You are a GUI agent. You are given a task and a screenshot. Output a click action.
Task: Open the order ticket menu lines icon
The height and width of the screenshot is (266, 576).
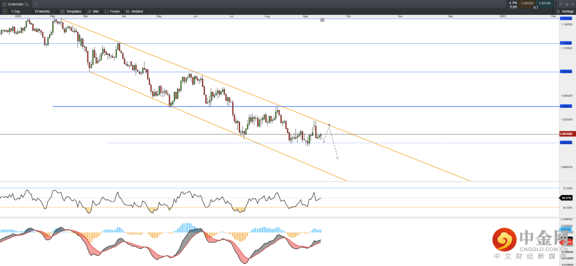click(556, 4)
